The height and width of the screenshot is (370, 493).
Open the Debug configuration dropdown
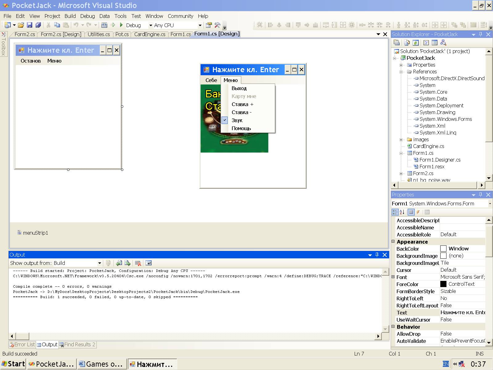click(x=151, y=25)
